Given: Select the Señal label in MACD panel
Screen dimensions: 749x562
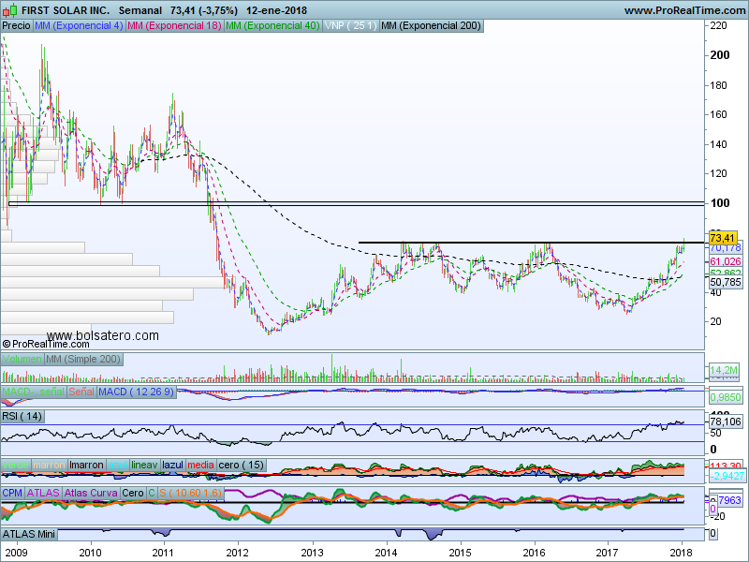Looking at the screenshot, I should 81,392.
